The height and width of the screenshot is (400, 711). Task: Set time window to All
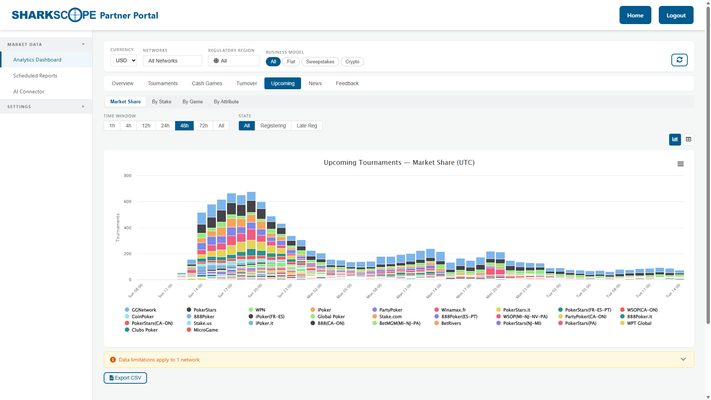(221, 126)
